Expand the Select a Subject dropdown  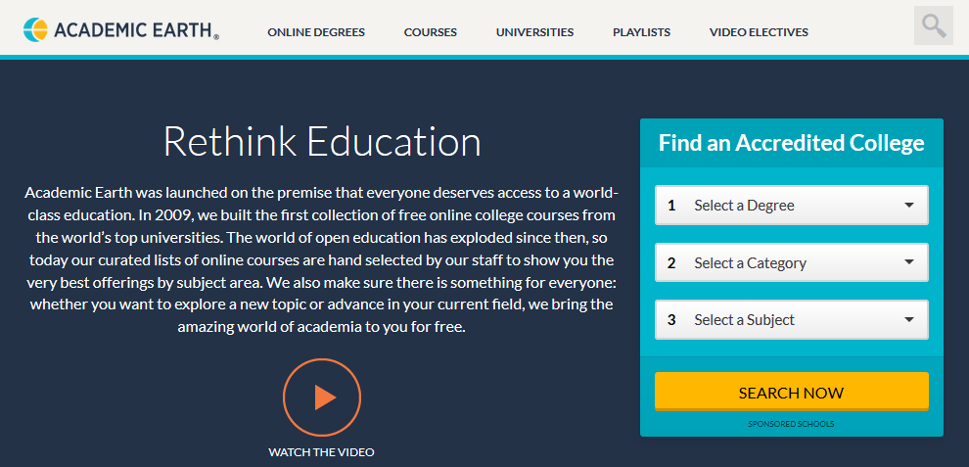pyautogui.click(x=792, y=320)
